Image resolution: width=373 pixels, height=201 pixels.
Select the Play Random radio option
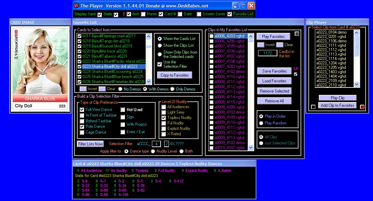[261, 123]
